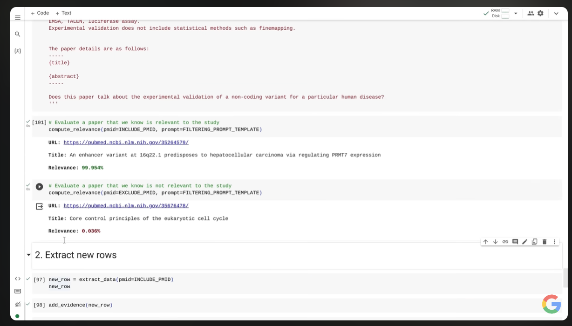Open the code snippets panel
This screenshot has height=326, width=572.
click(18, 278)
